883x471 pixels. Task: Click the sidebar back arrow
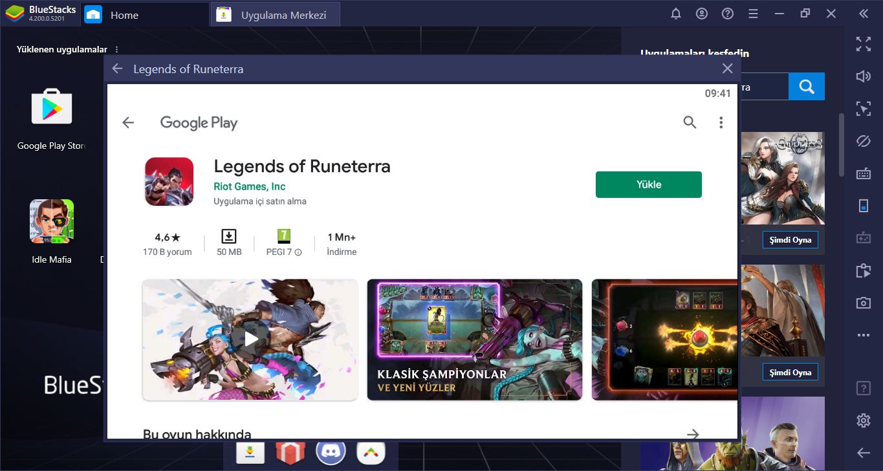click(x=864, y=453)
